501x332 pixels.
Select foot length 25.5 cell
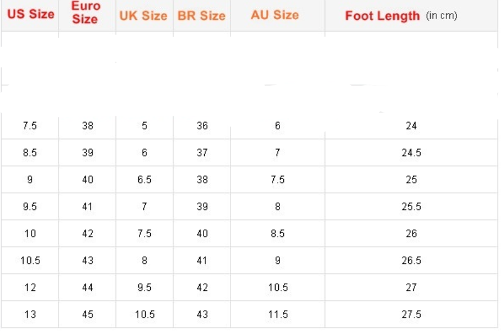tap(411, 207)
